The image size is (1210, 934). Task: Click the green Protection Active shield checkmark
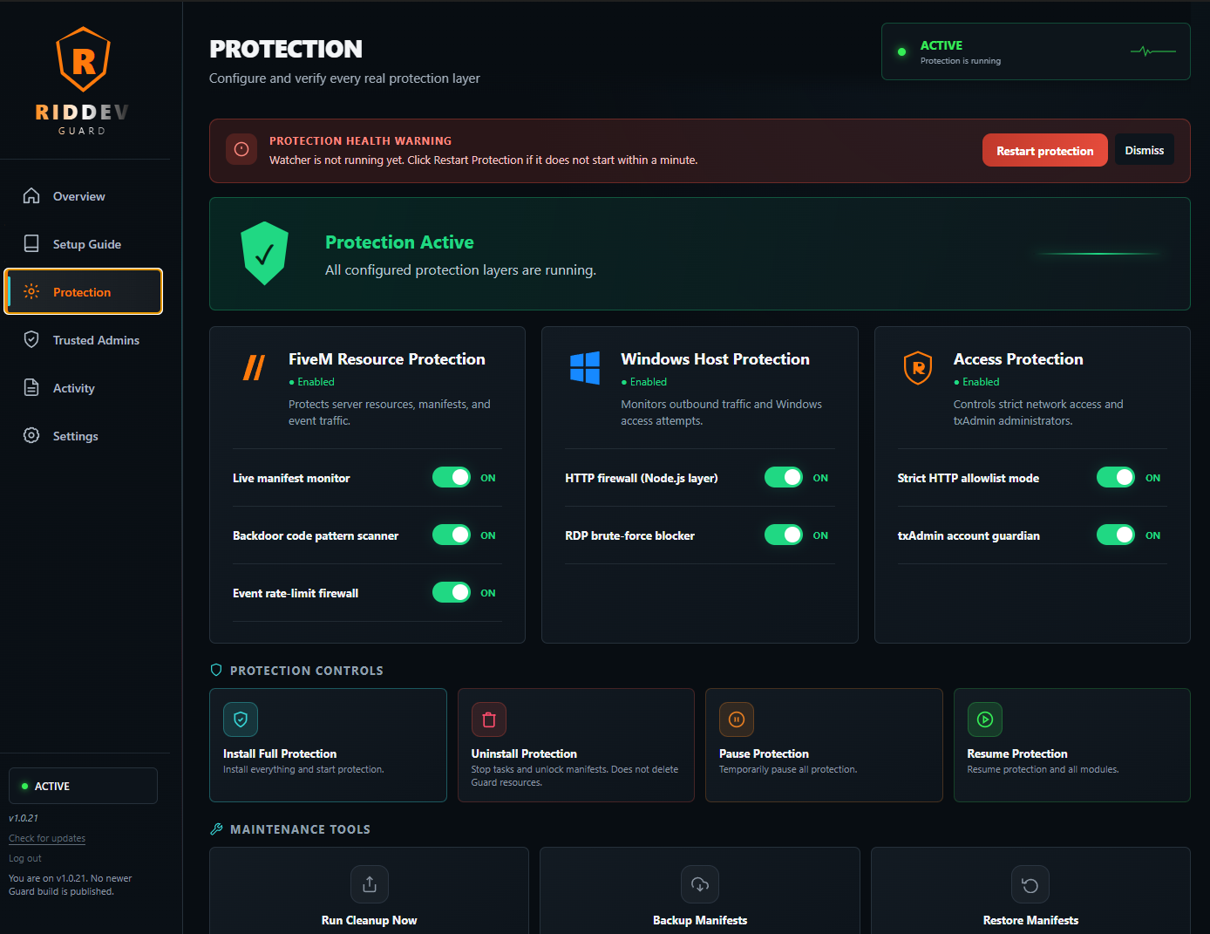tap(264, 254)
